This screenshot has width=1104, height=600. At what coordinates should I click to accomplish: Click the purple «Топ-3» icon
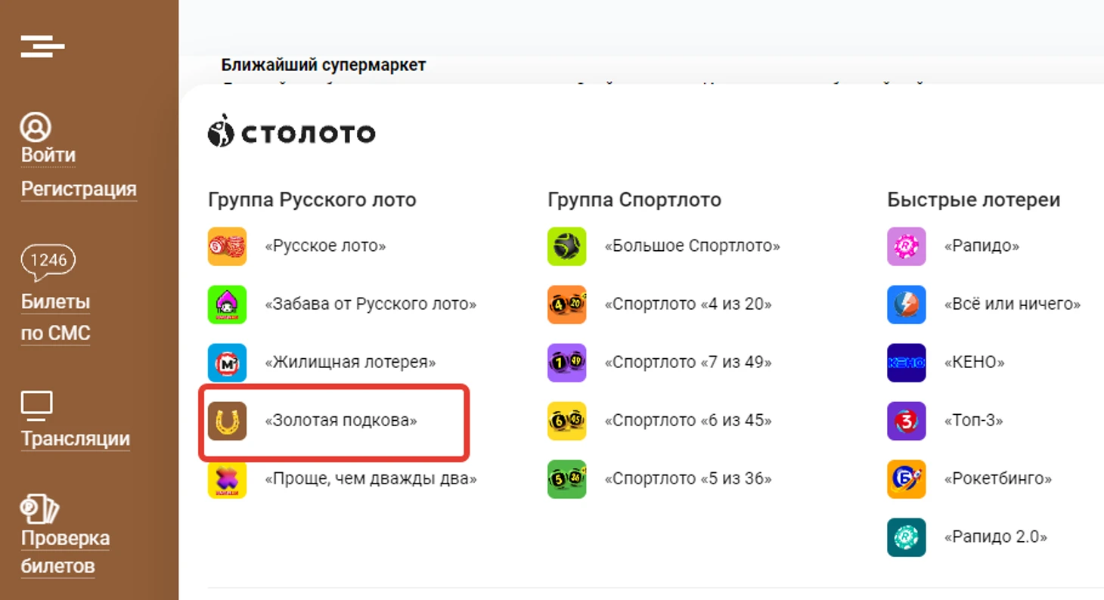pos(906,421)
